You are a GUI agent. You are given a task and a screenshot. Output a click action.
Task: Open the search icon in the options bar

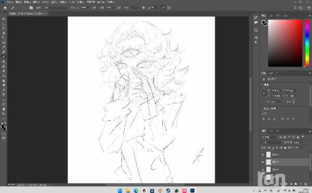click(x=295, y=8)
